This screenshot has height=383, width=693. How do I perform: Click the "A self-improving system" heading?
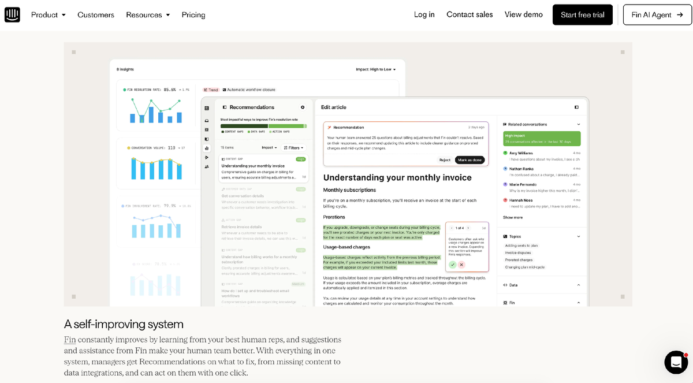pos(124,324)
